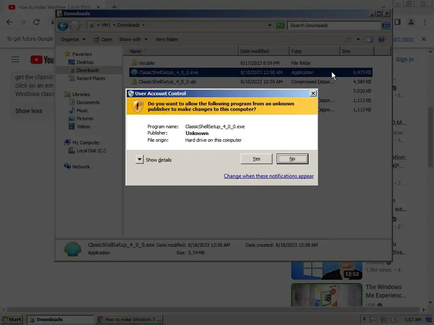
Task: Click the Start button
Action: 12,319
